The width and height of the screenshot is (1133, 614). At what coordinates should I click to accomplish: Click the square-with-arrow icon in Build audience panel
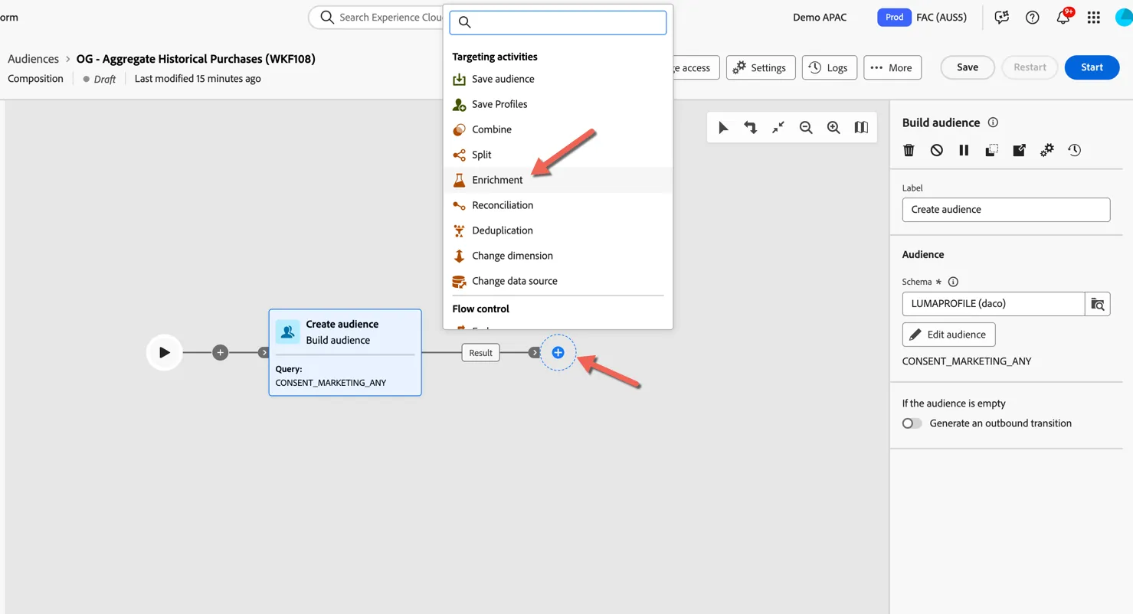click(x=1019, y=150)
